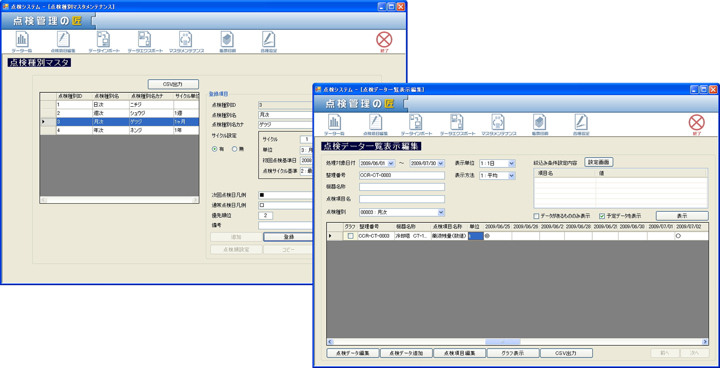Tick the グラフ checkbox for row CCR-CT-0003

[x=350, y=236]
